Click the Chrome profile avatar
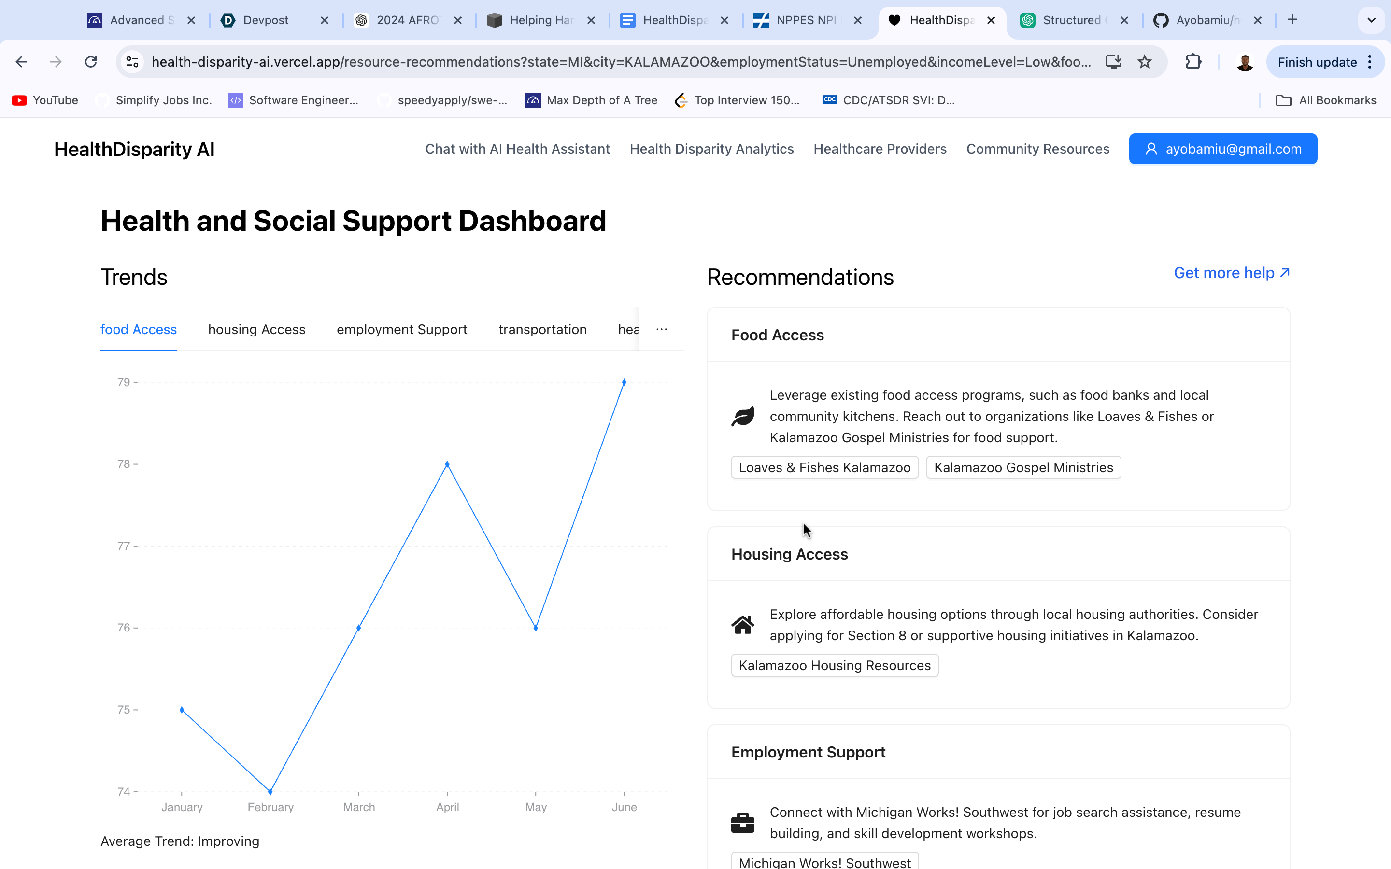Viewport: 1391px width, 869px height. (x=1245, y=62)
